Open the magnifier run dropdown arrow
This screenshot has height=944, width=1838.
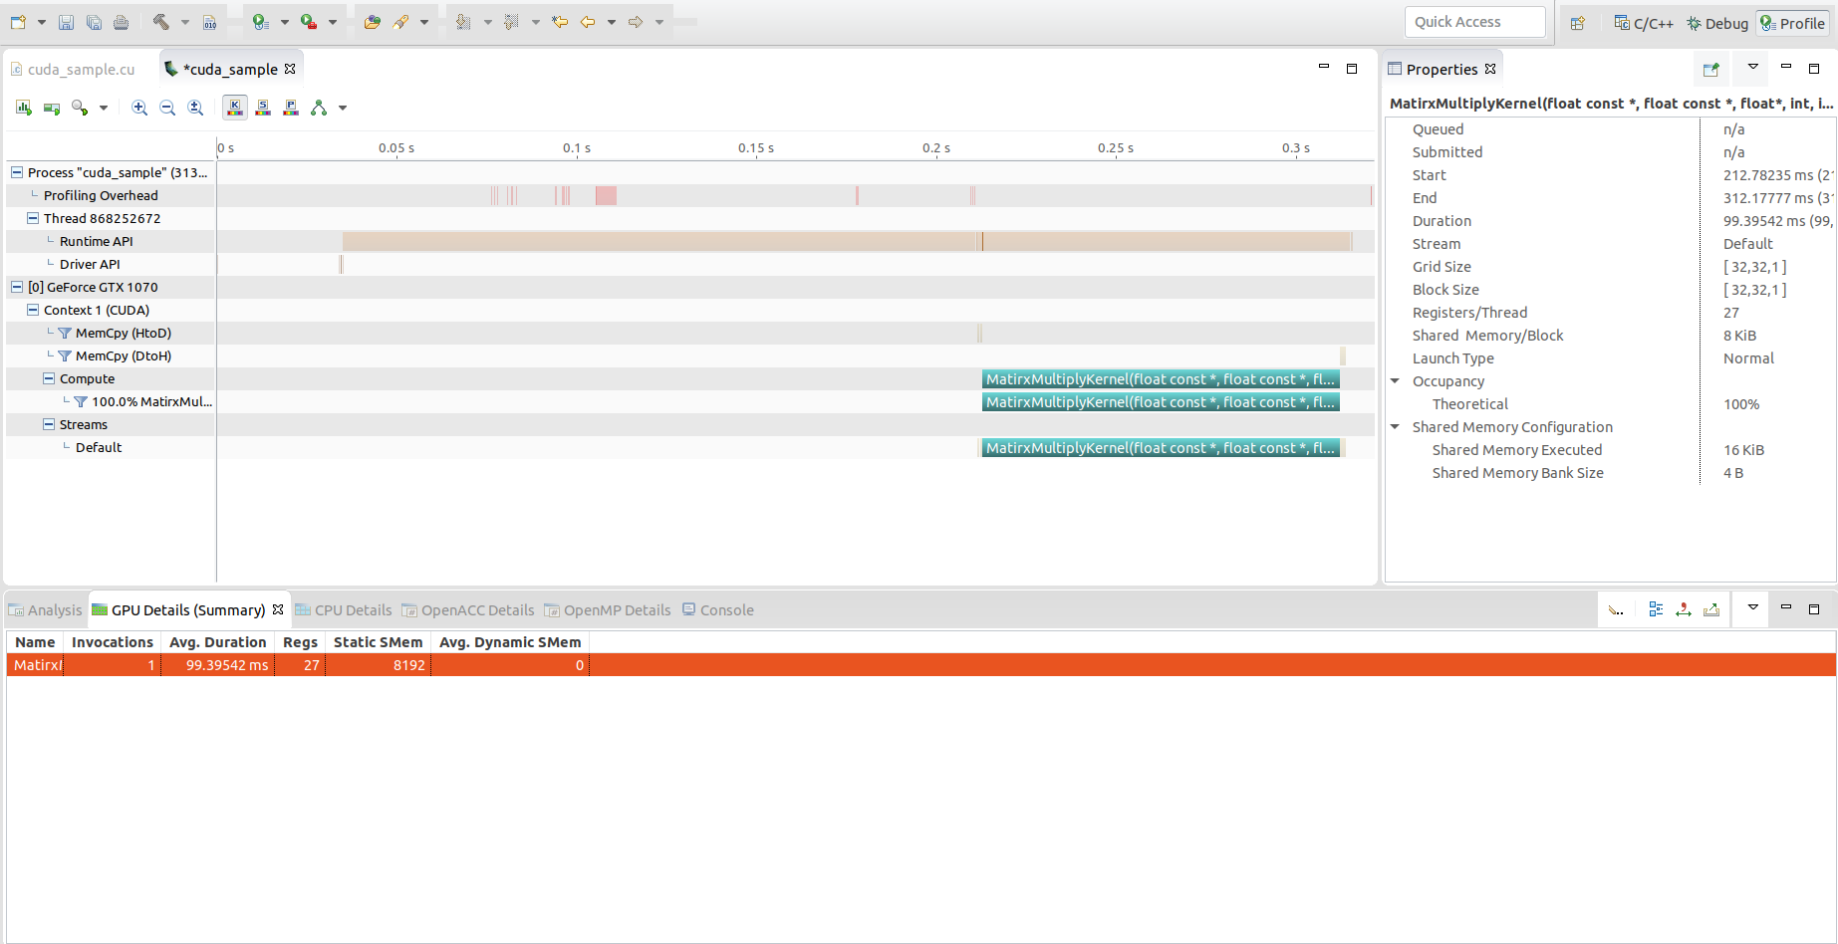(x=104, y=108)
